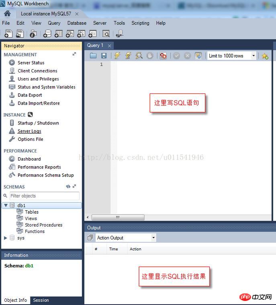276x305 pixels.
Task: Open the Database menu
Action: 77,23
